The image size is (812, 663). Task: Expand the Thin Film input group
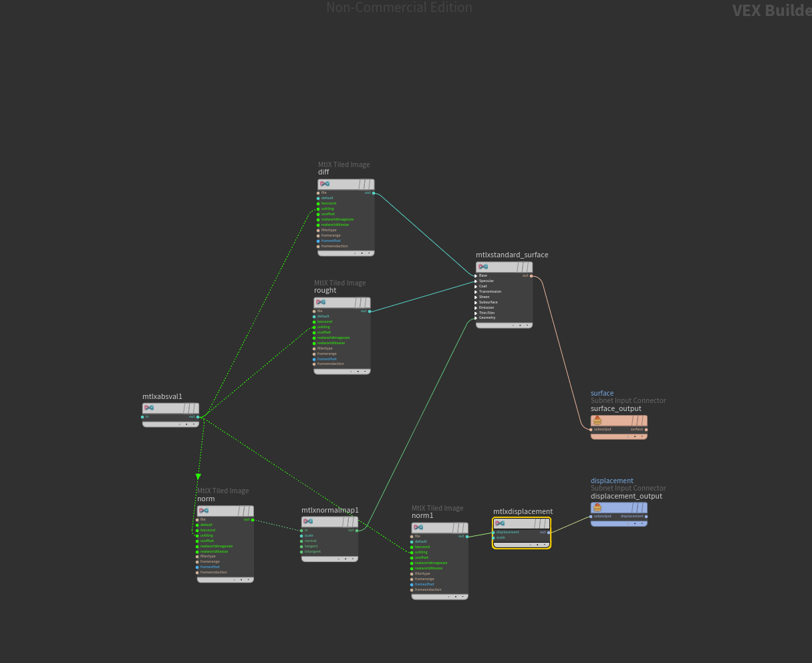click(476, 313)
